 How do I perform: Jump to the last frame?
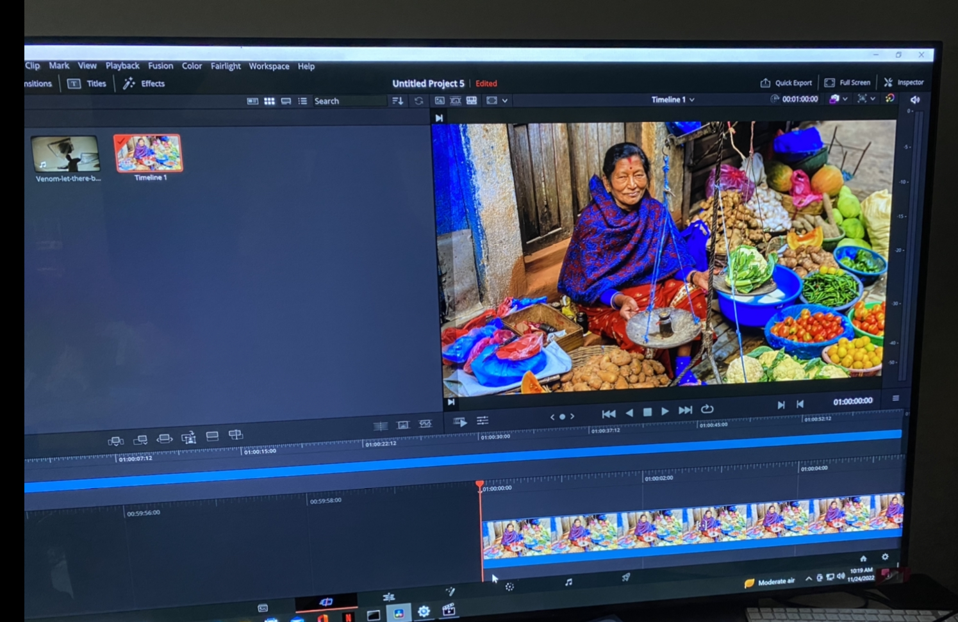coord(685,409)
